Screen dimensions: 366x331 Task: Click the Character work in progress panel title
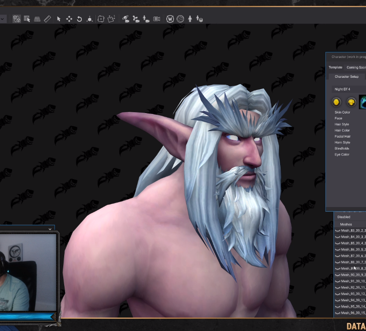click(348, 57)
